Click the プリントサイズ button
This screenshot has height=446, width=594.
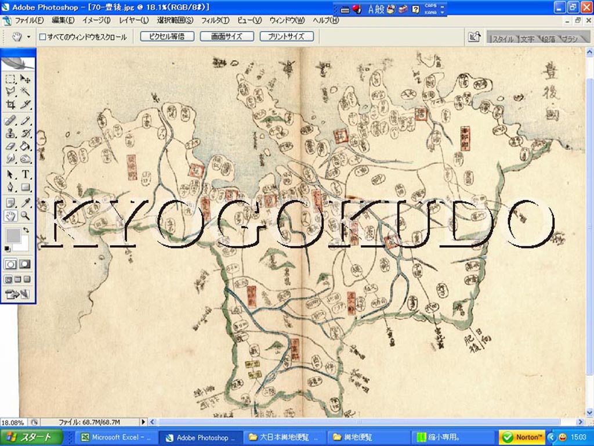pos(287,37)
